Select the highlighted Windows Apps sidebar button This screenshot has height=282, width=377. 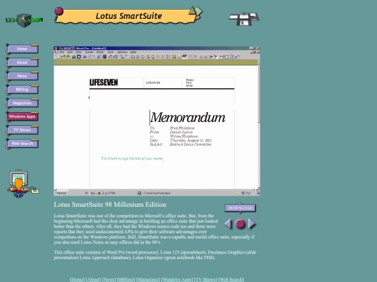22,116
